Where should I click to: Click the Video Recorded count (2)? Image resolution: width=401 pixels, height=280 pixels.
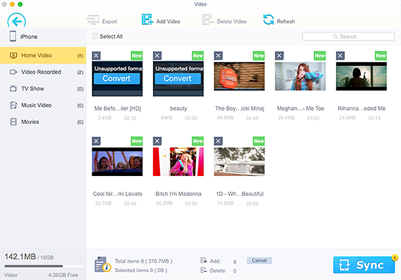(x=80, y=73)
